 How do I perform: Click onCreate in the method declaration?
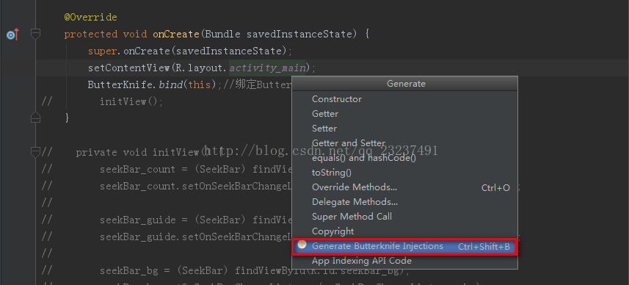coord(176,34)
